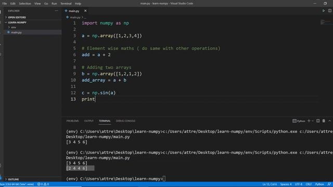Viewport: 333px width, 187px height.
Task: Click line 10 'add_array = a + b'
Action: tap(104, 81)
